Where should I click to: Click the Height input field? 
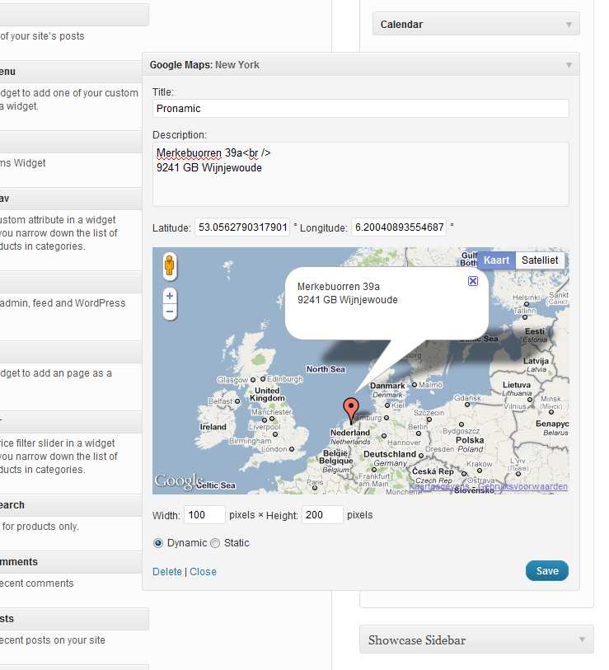(322, 515)
